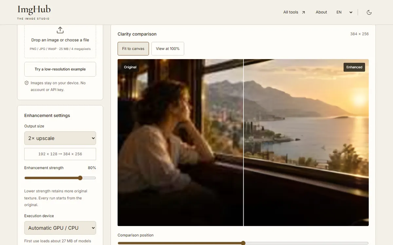
Task: Click the Output size label
Action: (x=34, y=126)
